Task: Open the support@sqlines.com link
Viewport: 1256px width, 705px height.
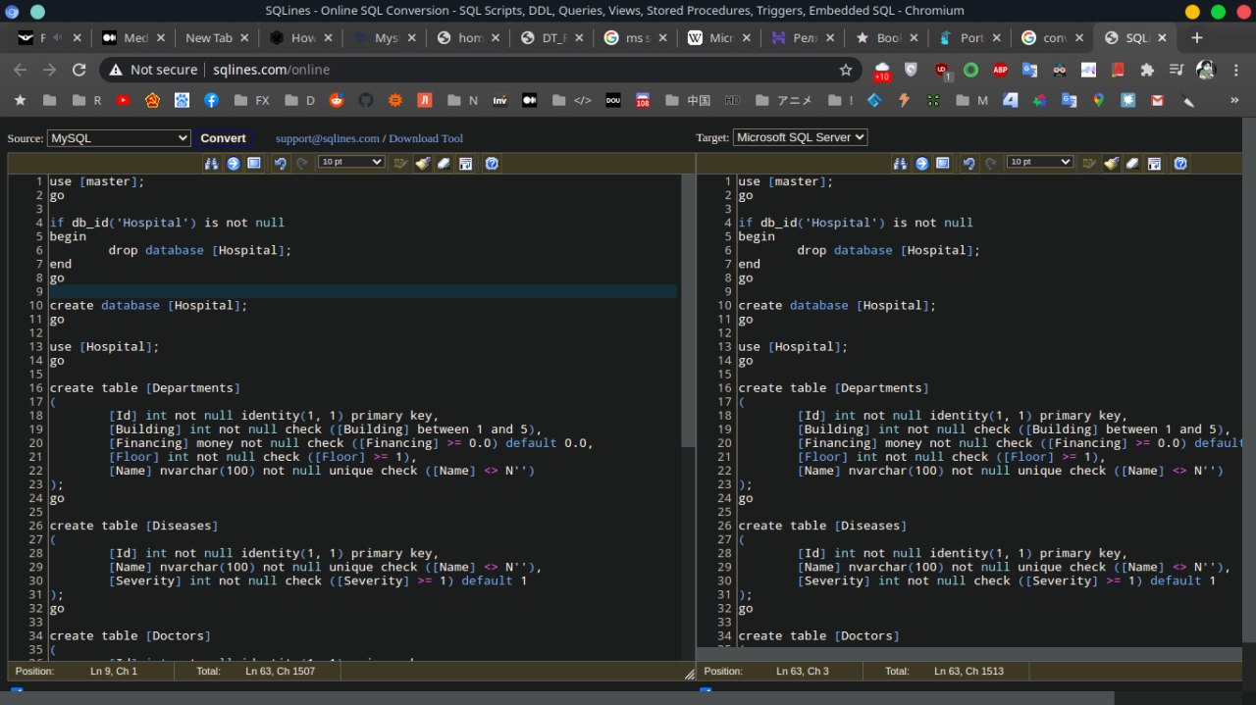Action: pos(328,139)
